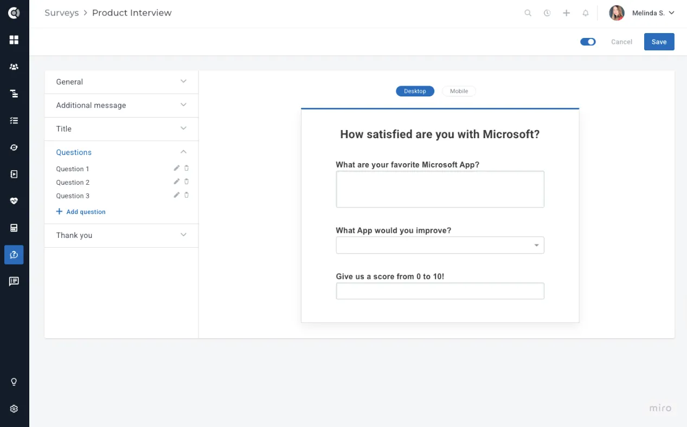Open the heart health icon in sidebar
This screenshot has width=687, height=427.
tap(14, 201)
